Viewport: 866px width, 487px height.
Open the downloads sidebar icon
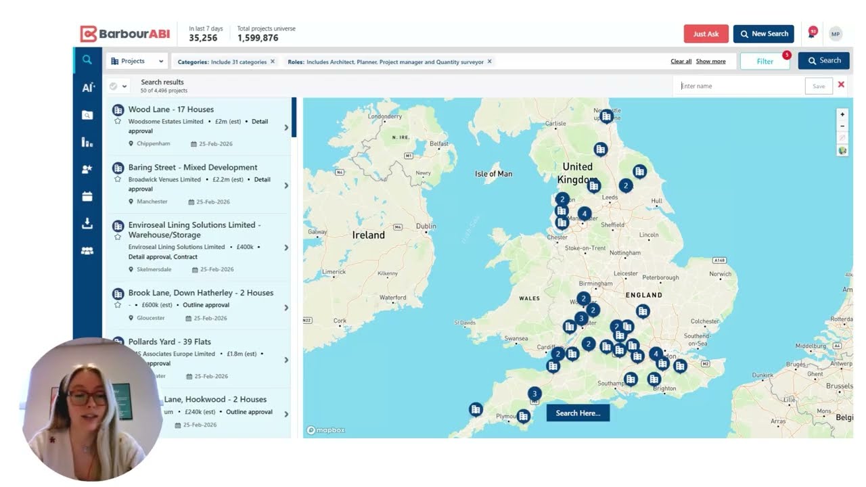87,223
